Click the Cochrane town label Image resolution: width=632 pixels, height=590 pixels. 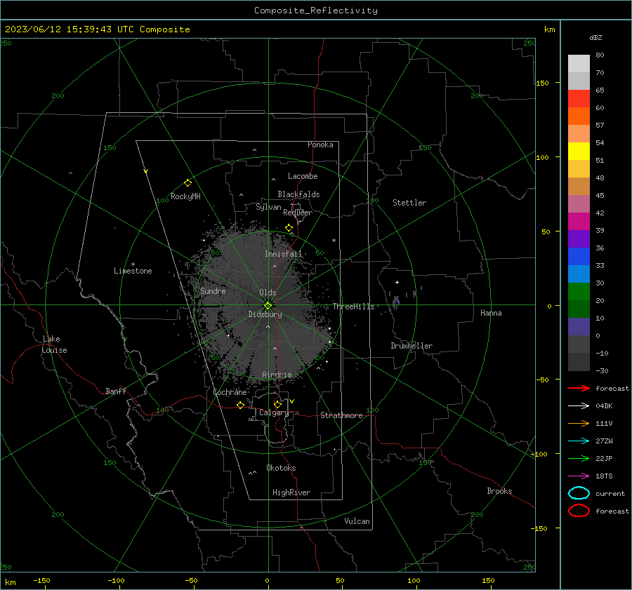pos(230,392)
